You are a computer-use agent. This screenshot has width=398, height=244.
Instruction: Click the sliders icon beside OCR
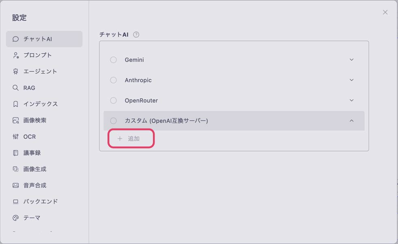point(15,137)
